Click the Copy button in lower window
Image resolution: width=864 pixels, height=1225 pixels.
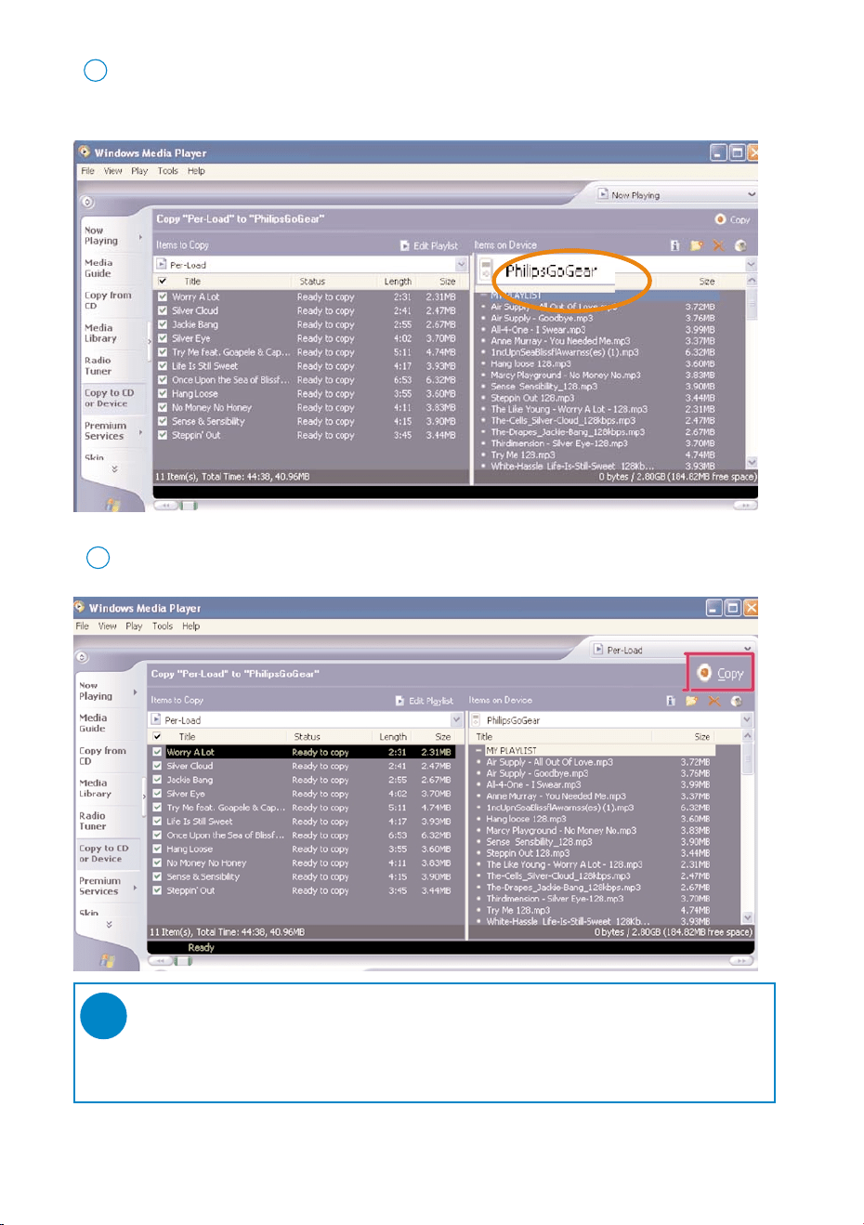point(720,673)
